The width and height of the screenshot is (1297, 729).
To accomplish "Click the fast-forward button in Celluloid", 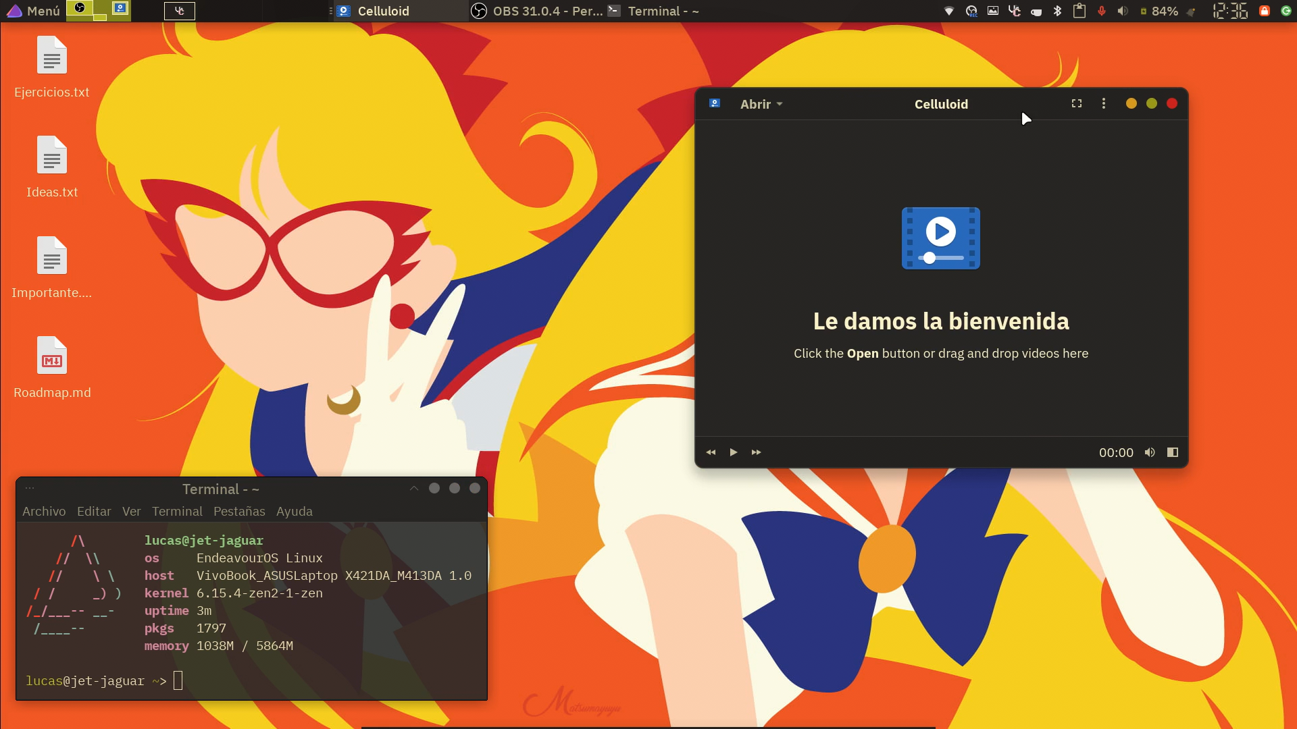I will [x=756, y=452].
